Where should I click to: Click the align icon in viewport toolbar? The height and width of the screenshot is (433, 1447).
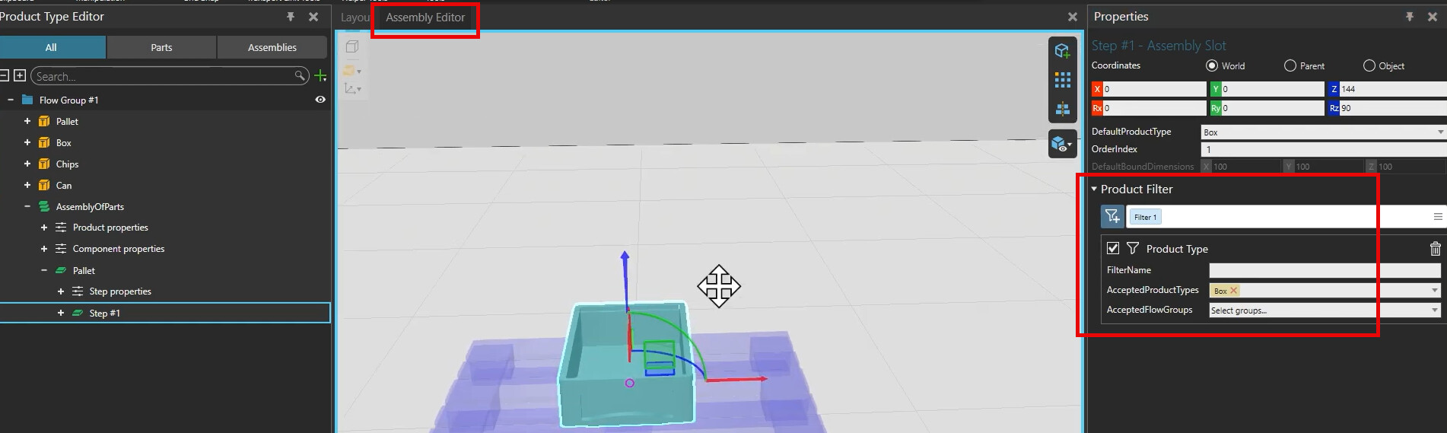pyautogui.click(x=1062, y=110)
